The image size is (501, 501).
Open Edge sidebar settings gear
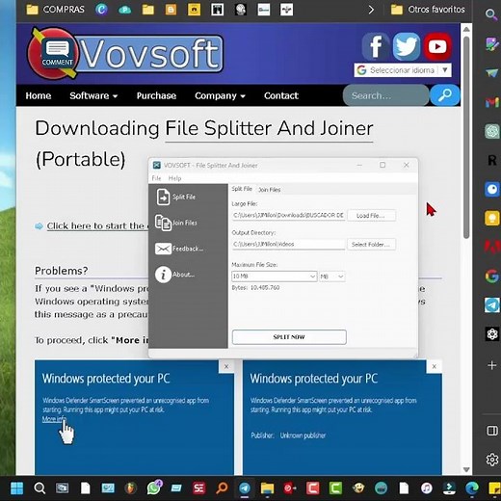point(492,460)
